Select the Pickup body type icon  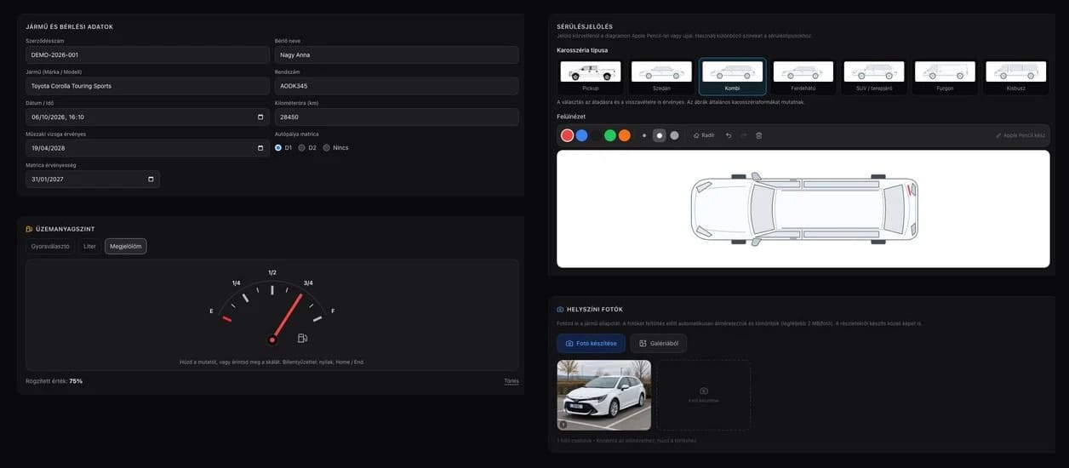591,76
